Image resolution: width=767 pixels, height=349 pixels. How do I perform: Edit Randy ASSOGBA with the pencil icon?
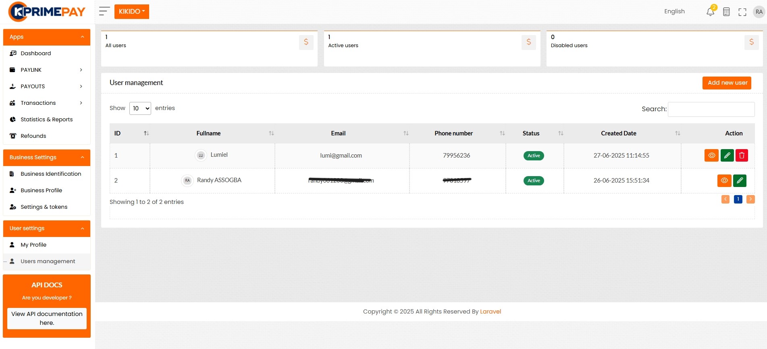click(740, 180)
